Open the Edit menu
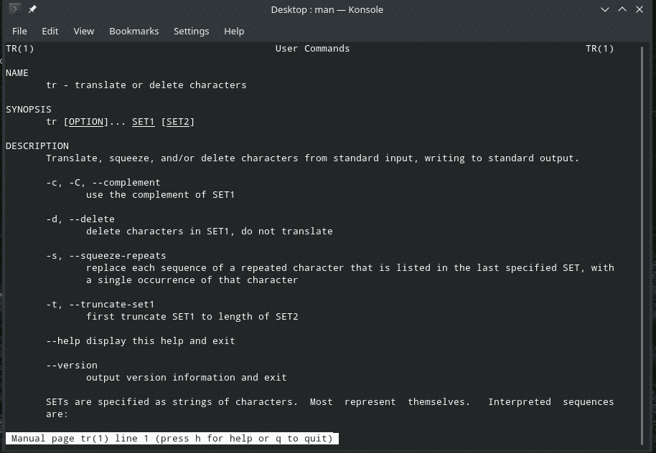The width and height of the screenshot is (656, 453). [50, 31]
